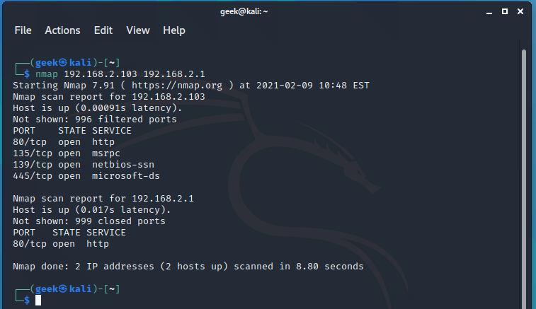The width and height of the screenshot is (536, 309).
Task: Open the Help menu
Action: pyautogui.click(x=173, y=30)
